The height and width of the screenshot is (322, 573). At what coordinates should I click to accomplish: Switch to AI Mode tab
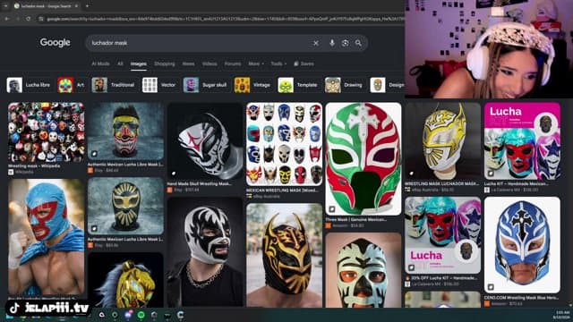point(100,64)
